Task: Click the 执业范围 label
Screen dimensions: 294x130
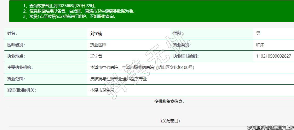Action: tap(16, 79)
